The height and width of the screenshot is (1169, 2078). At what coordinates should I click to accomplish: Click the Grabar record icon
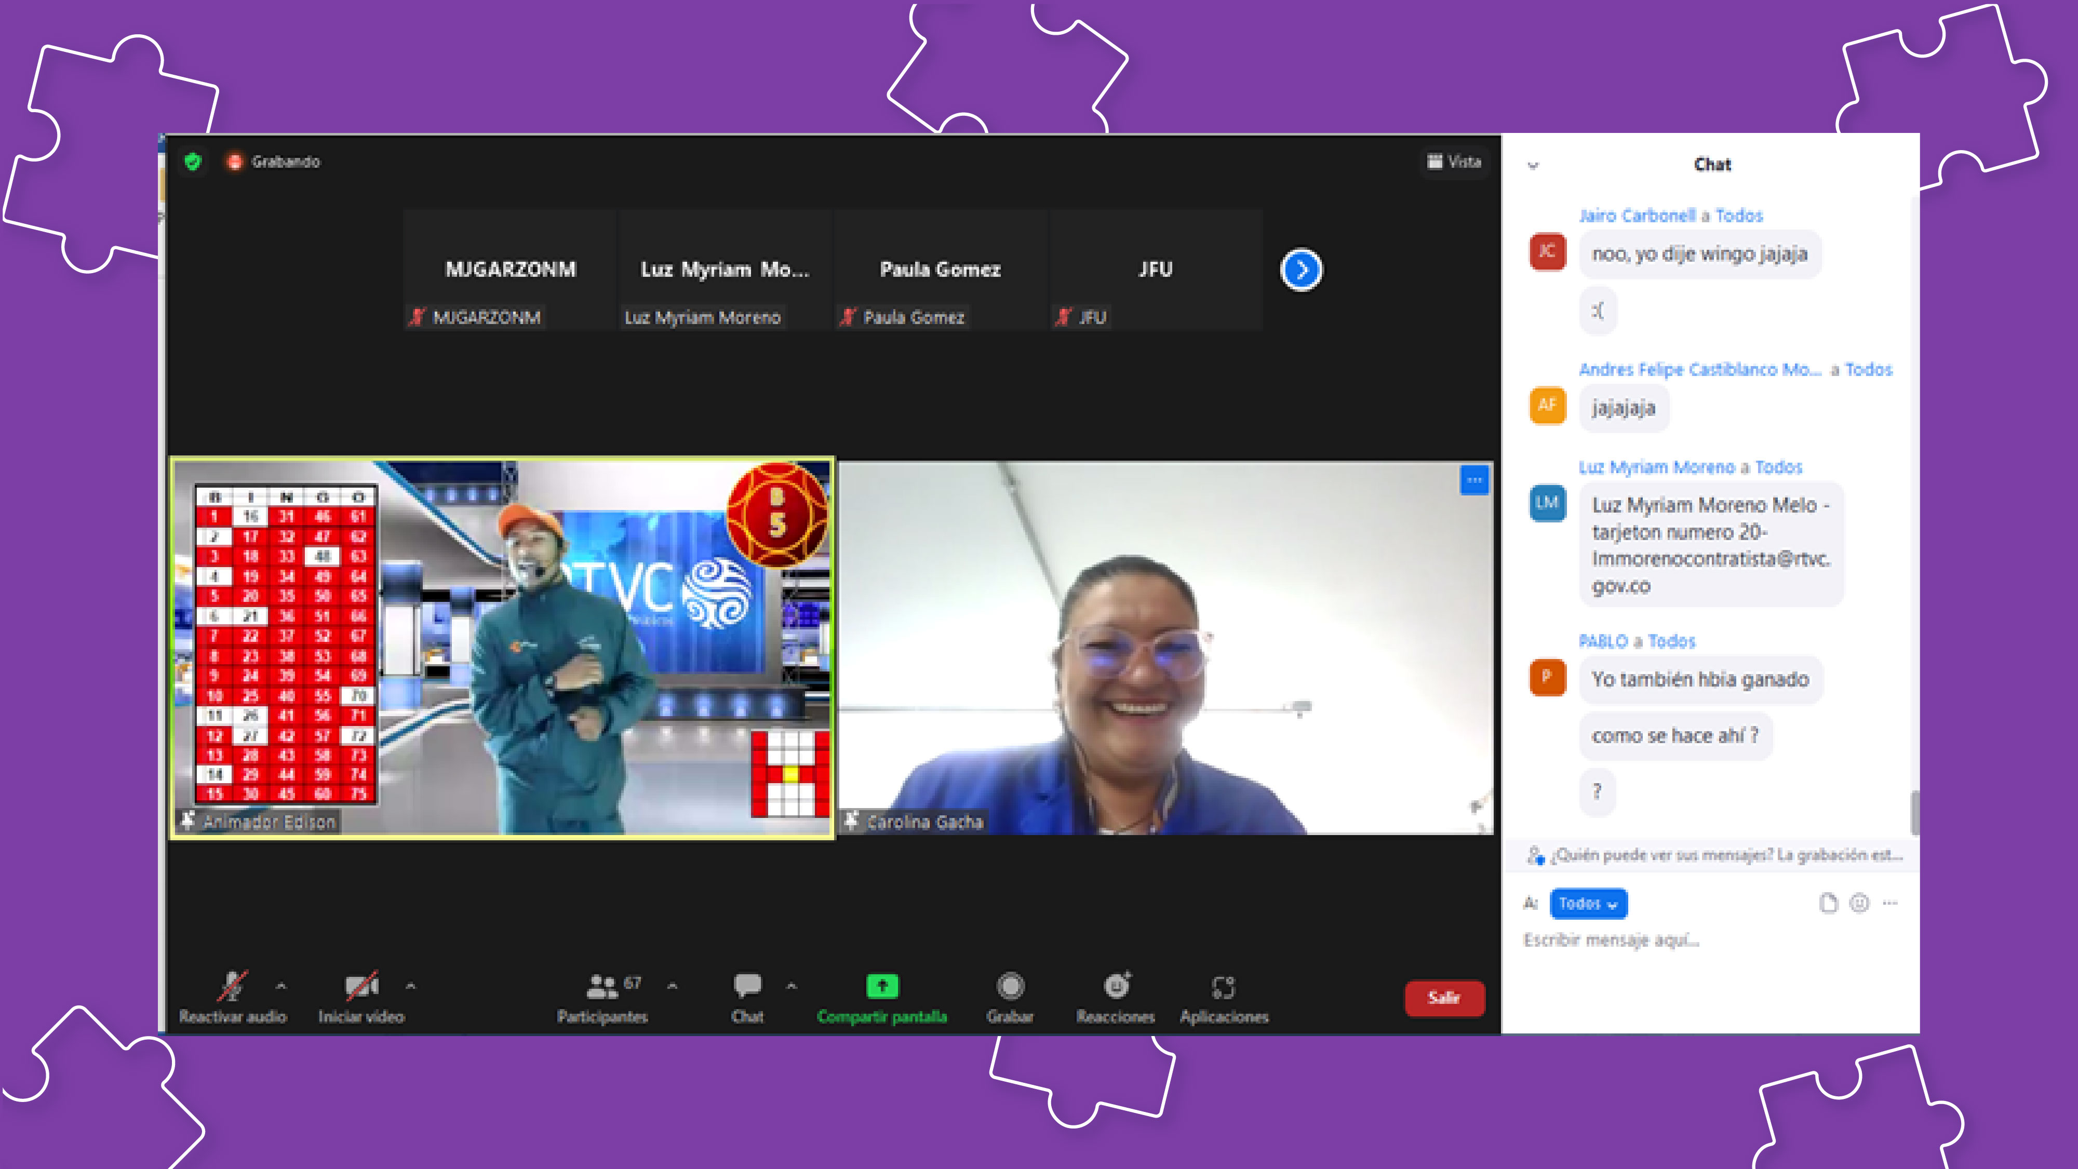coord(1010,986)
